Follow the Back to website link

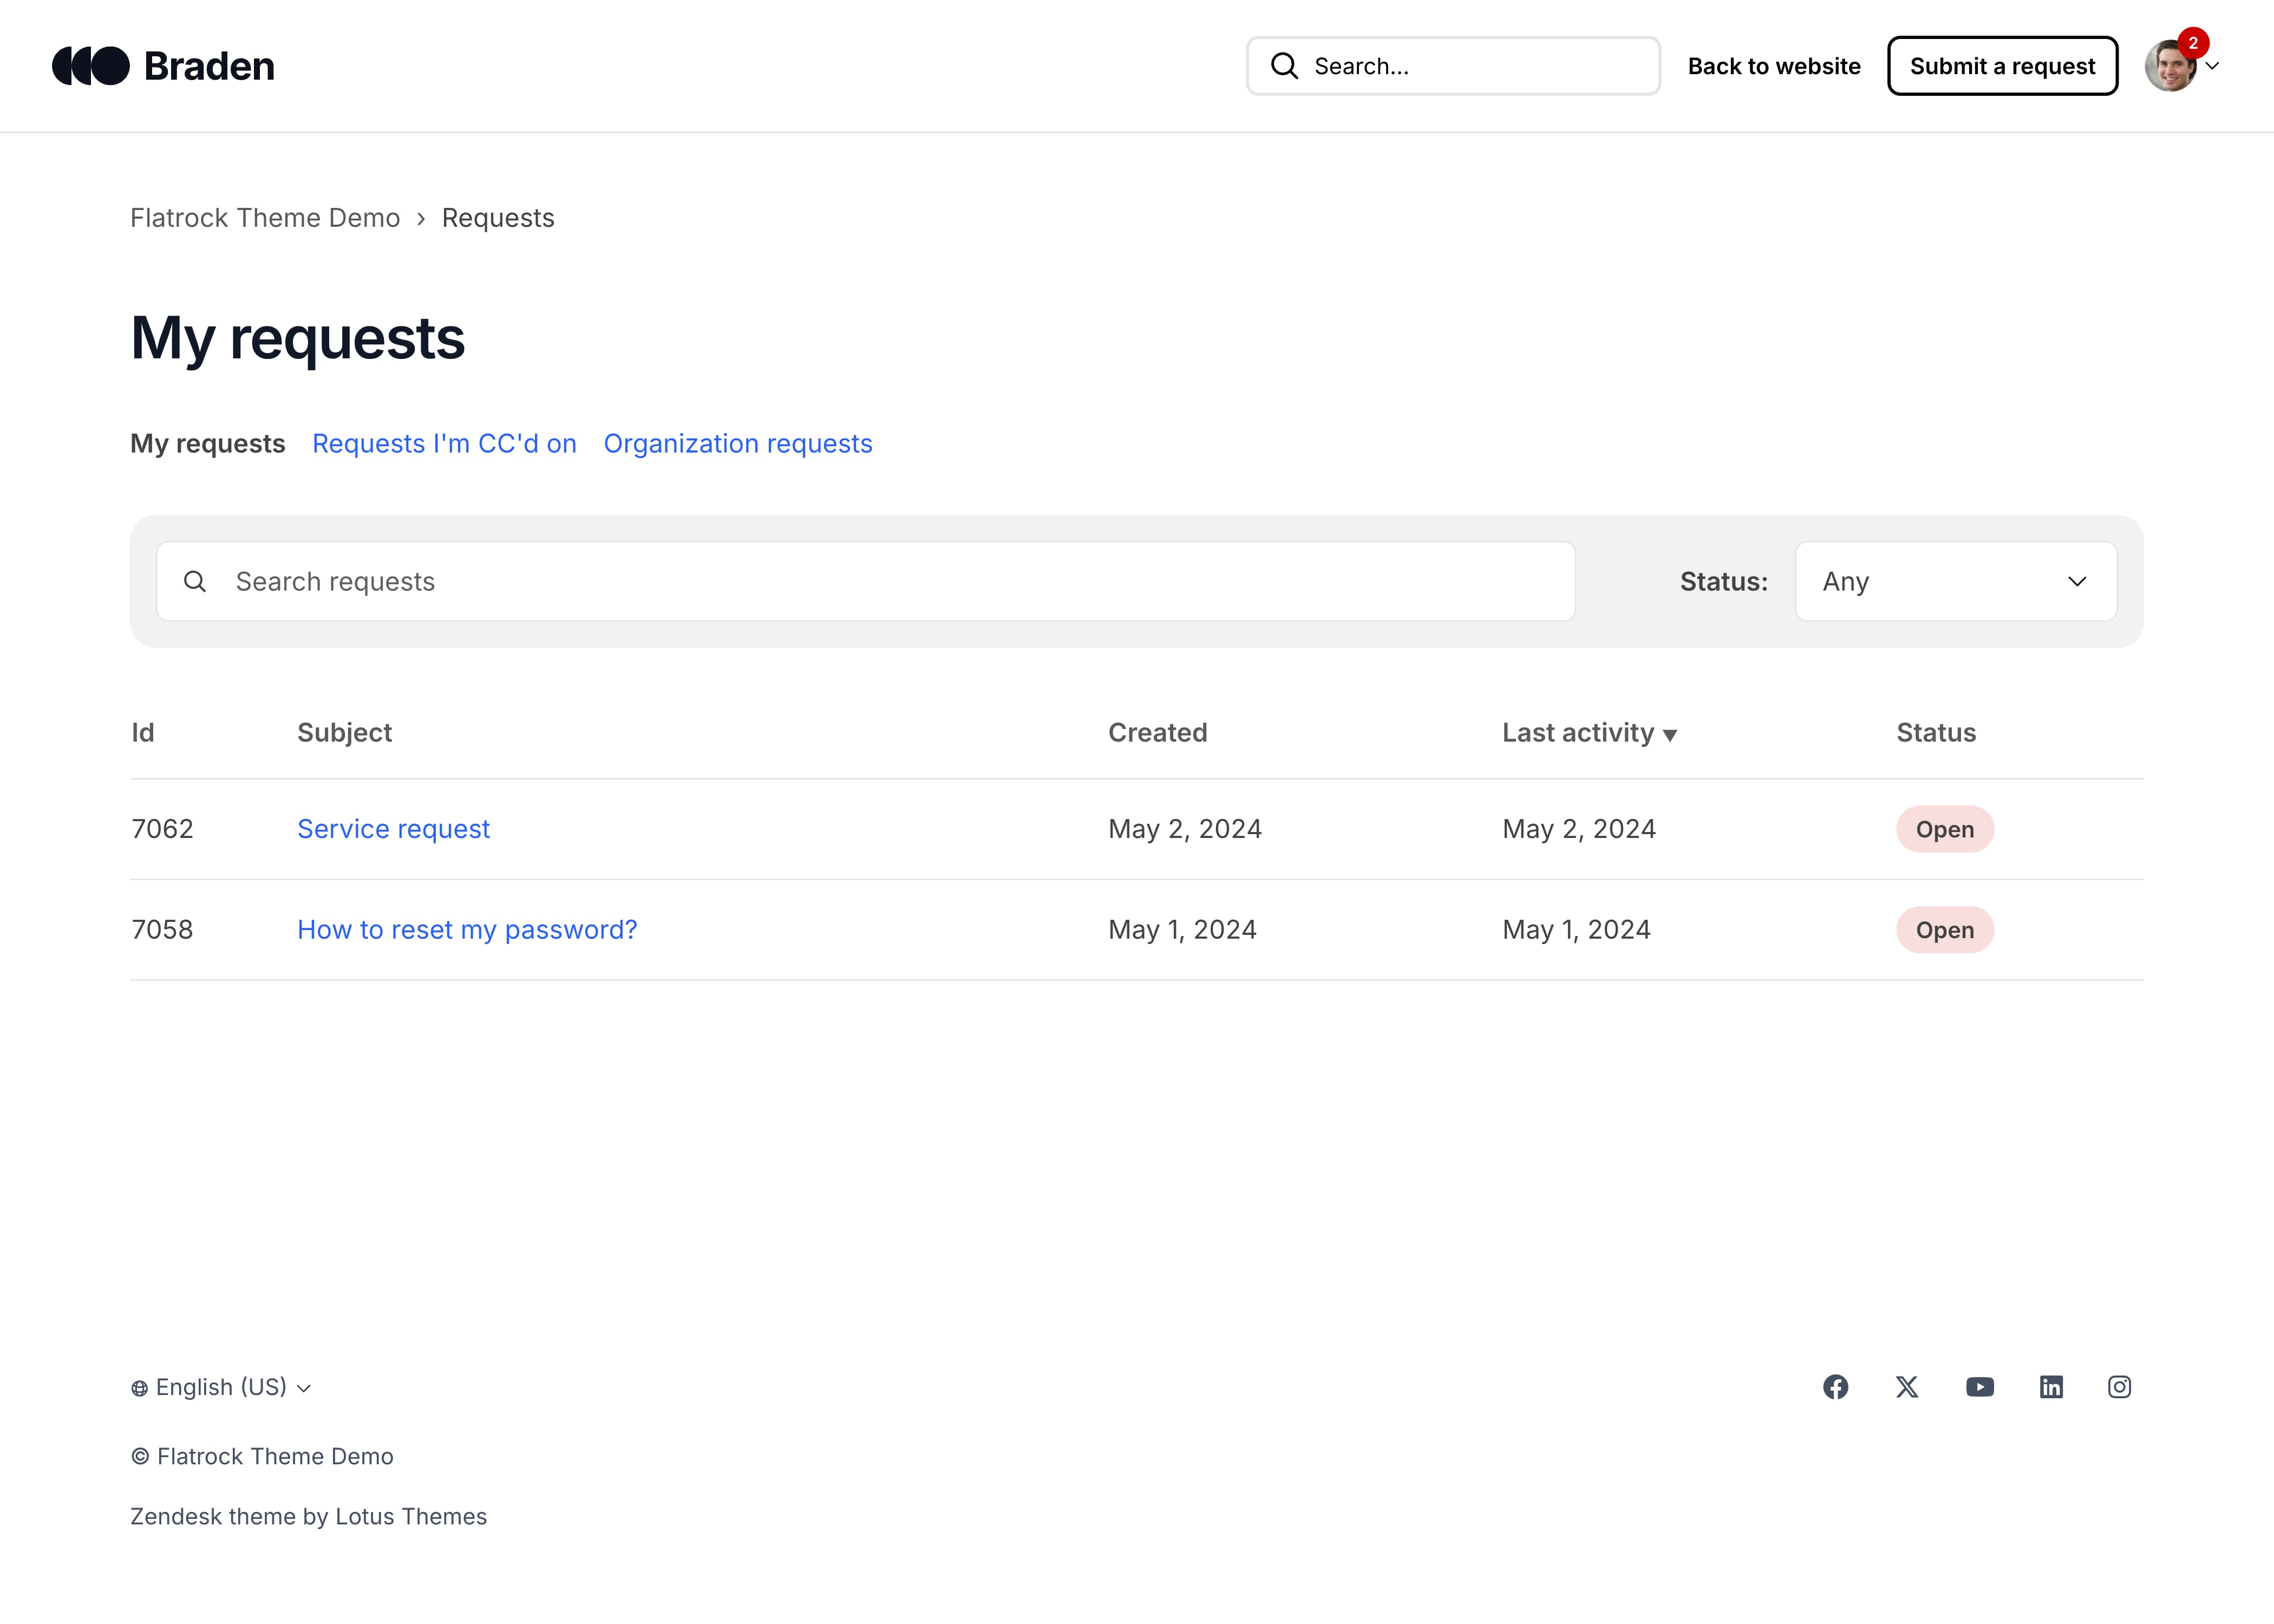tap(1774, 66)
